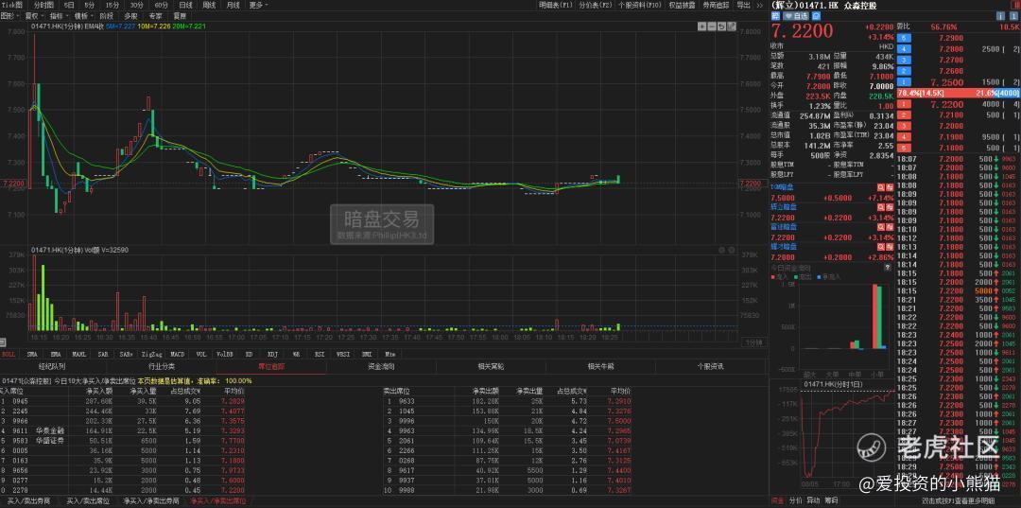Viewport: 1021px width, 508px height.
Task: Trade icon in TO暗盘 row
Action: (890, 187)
